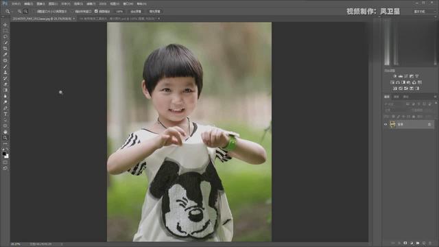Click the create new layer icon
This screenshot has width=439, height=247.
click(424, 243)
